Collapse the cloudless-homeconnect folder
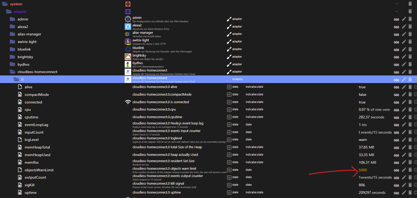Image resolution: width=417 pixels, height=198 pixels. tap(13, 72)
